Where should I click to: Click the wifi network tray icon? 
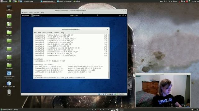(169, 1)
